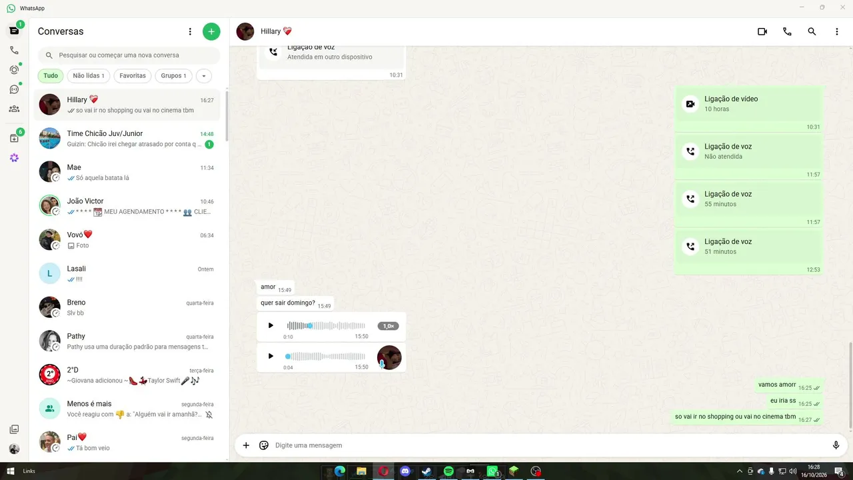Open the attach plus button beside the emoji
Image resolution: width=853 pixels, height=480 pixels.
click(246, 445)
